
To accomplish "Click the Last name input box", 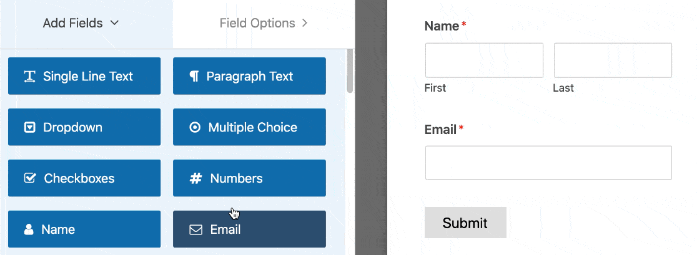I will (x=613, y=60).
